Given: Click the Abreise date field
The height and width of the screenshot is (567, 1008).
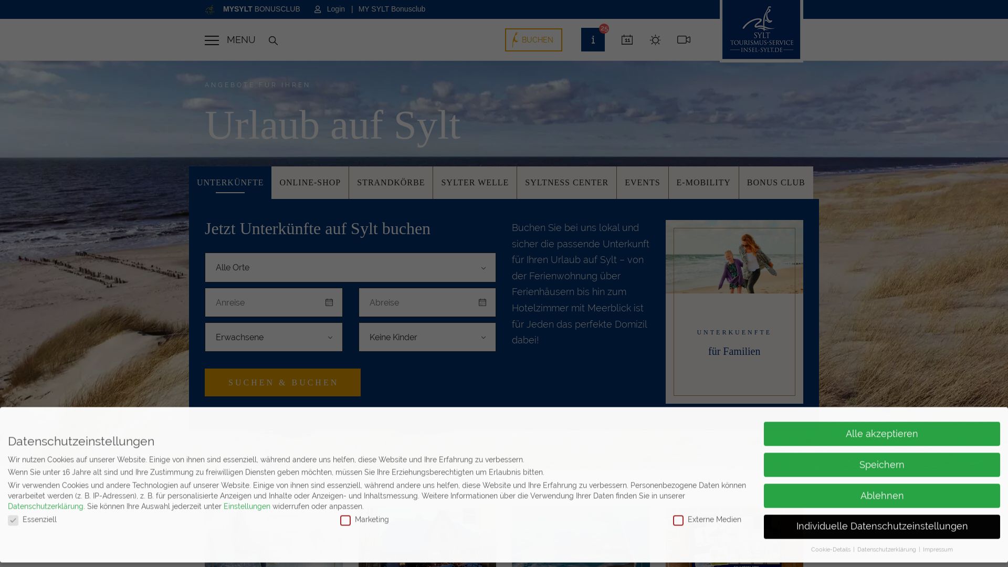Looking at the screenshot, I should click(x=427, y=302).
